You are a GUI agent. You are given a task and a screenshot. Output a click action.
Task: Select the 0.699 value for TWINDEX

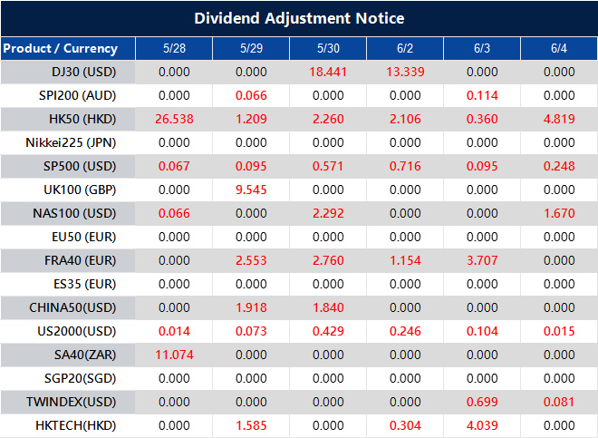coord(482,402)
